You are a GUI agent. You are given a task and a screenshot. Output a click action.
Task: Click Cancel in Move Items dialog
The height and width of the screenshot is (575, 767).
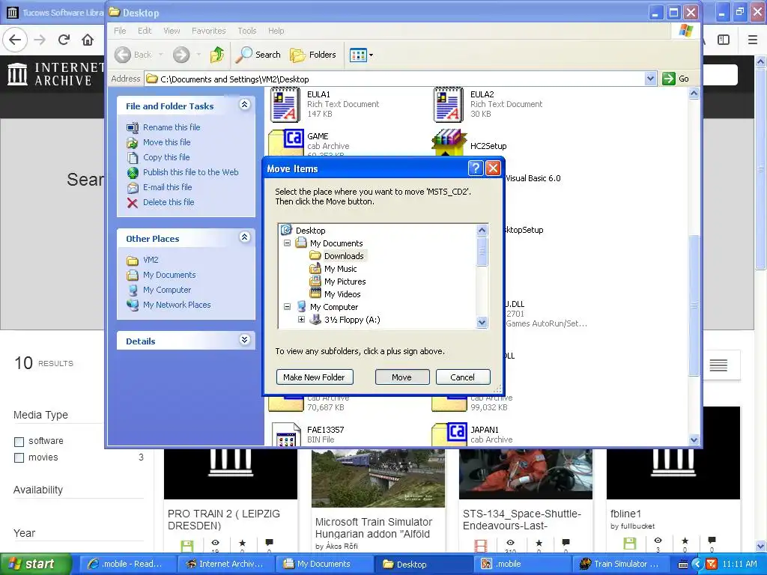(463, 377)
